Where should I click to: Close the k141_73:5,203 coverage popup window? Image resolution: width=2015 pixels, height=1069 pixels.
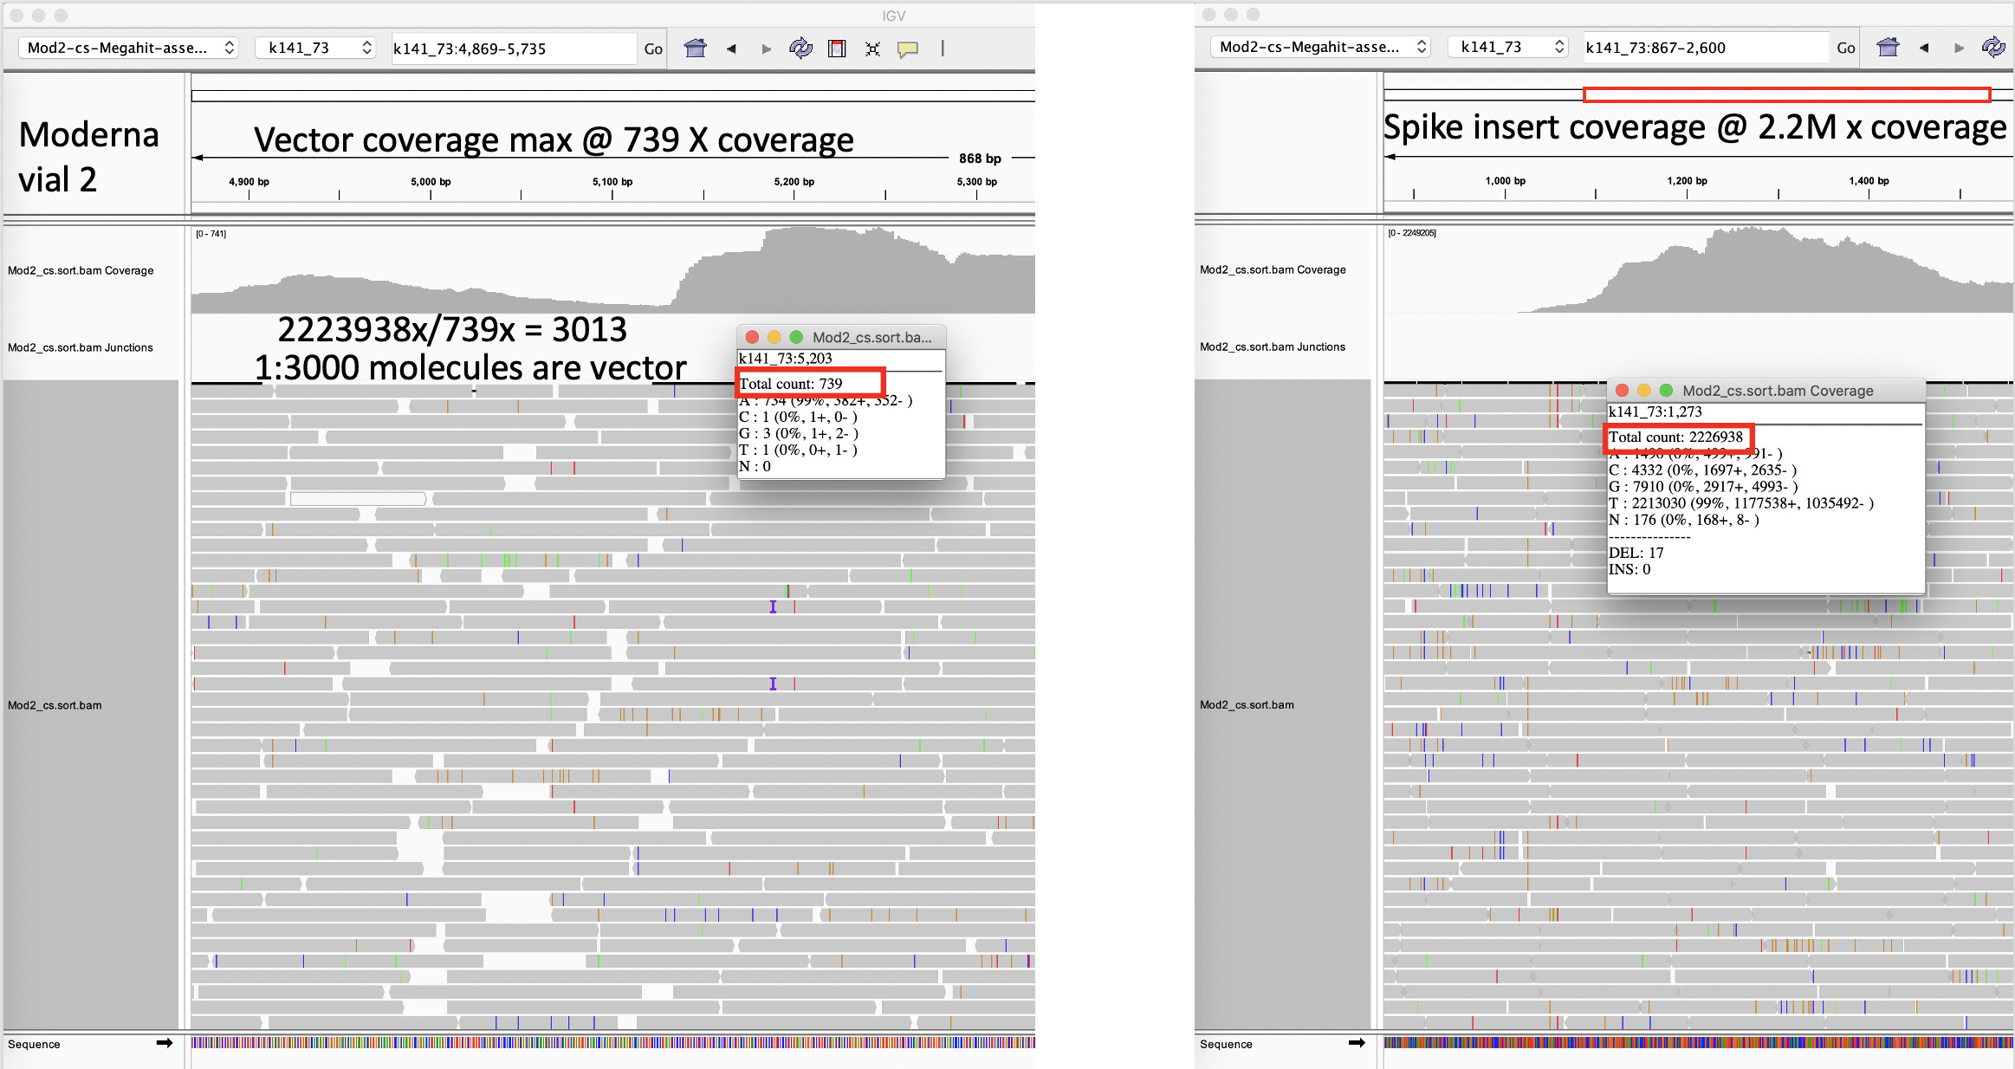click(x=752, y=337)
